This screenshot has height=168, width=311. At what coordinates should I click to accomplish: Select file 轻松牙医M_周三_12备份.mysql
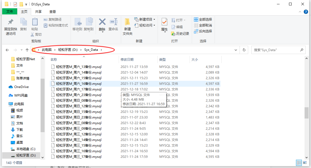click(79, 134)
